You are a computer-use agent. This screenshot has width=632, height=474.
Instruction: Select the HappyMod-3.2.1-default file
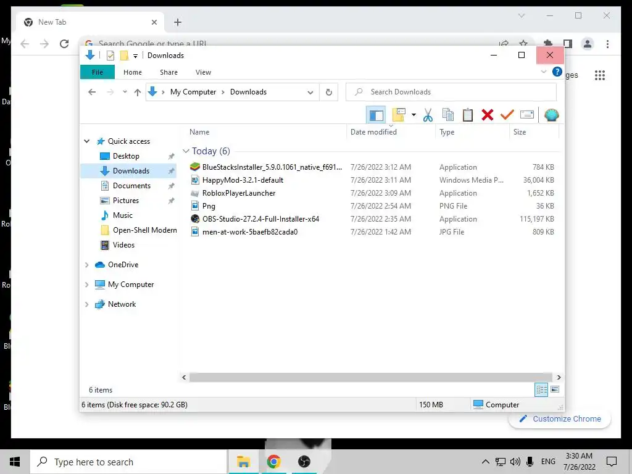[243, 180]
